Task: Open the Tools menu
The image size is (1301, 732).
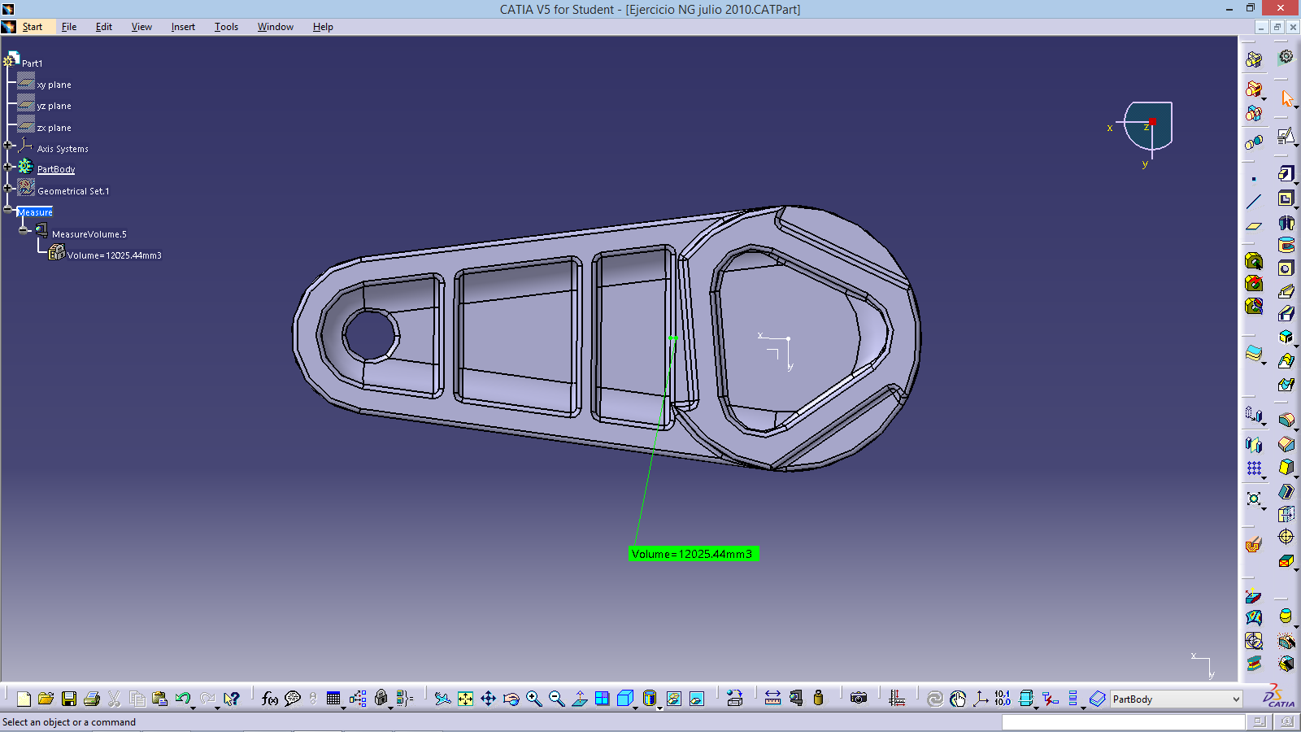Action: 226,27
